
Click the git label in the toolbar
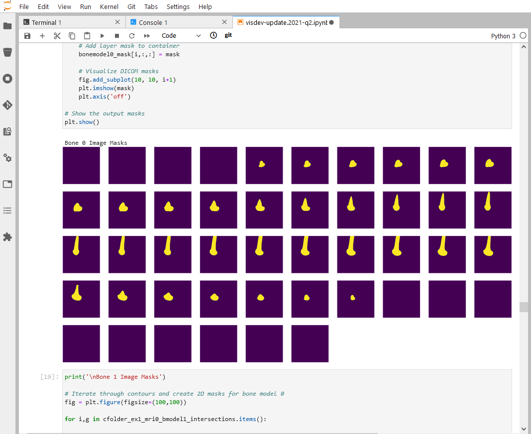(x=228, y=35)
